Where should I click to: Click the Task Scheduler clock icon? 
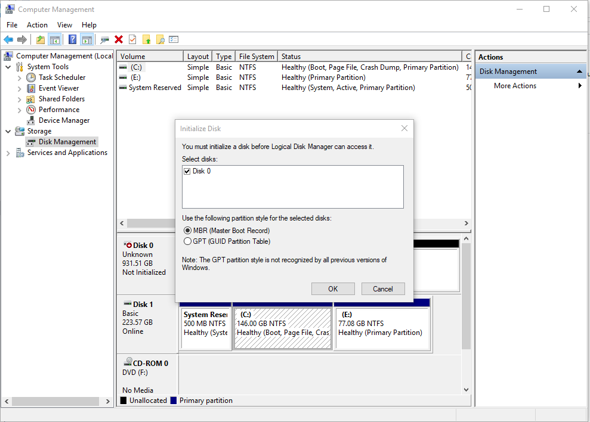tap(31, 77)
